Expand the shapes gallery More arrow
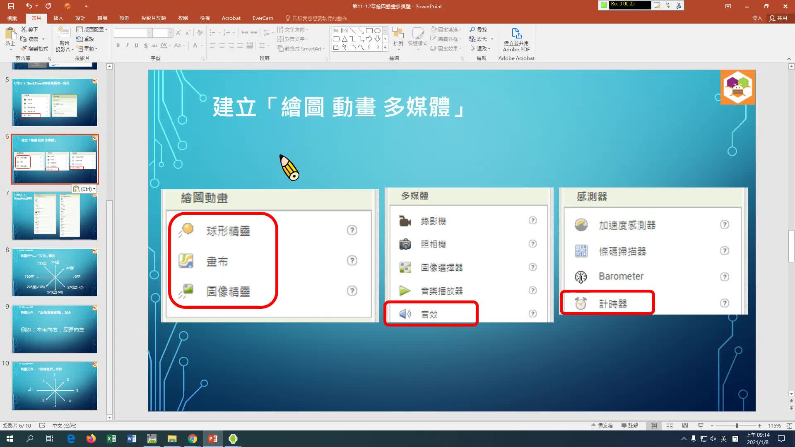 (x=385, y=48)
